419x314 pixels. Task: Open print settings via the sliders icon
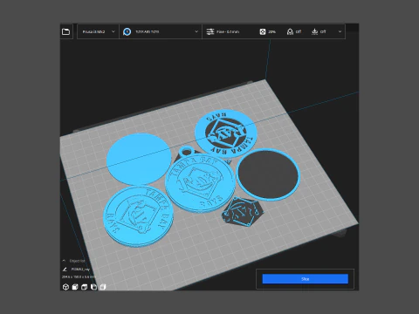click(x=210, y=31)
